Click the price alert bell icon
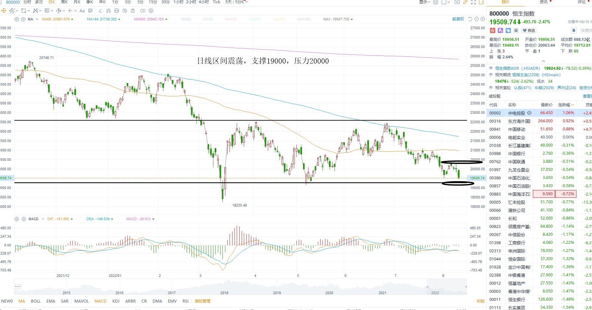 [574, 30]
